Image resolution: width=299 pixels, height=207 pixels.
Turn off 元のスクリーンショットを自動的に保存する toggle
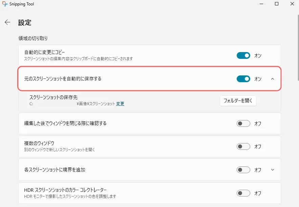point(243,79)
